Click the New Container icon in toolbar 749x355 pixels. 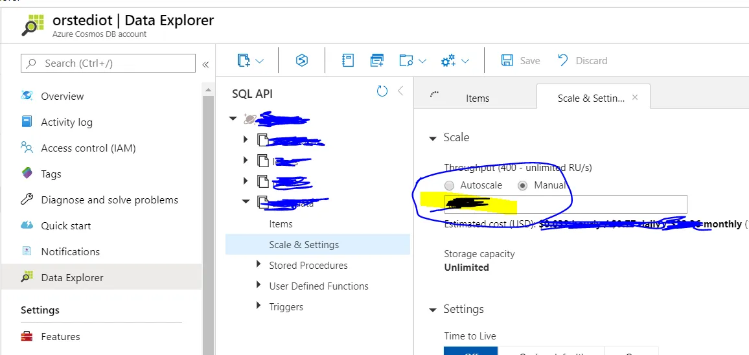[x=244, y=61]
